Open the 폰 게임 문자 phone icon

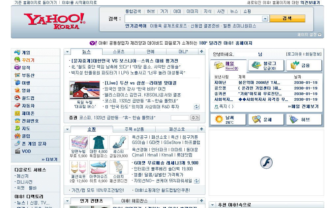[x=17, y=144]
